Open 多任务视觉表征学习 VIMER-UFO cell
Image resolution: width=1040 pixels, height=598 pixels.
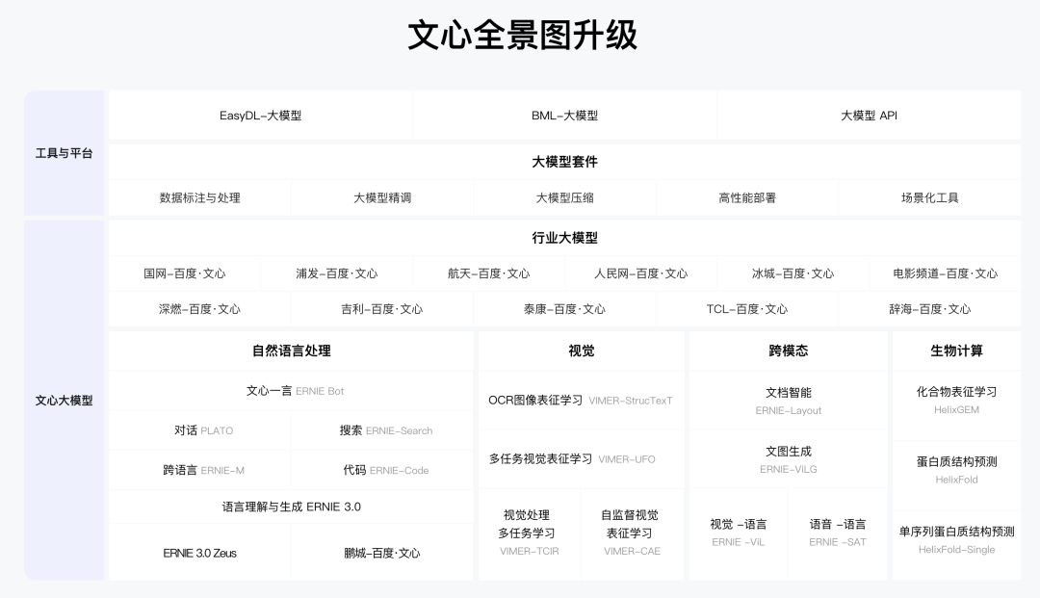click(x=581, y=458)
